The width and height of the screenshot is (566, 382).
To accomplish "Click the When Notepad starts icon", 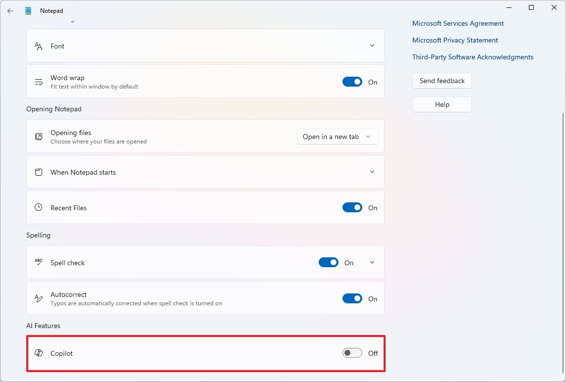I will click(x=39, y=172).
